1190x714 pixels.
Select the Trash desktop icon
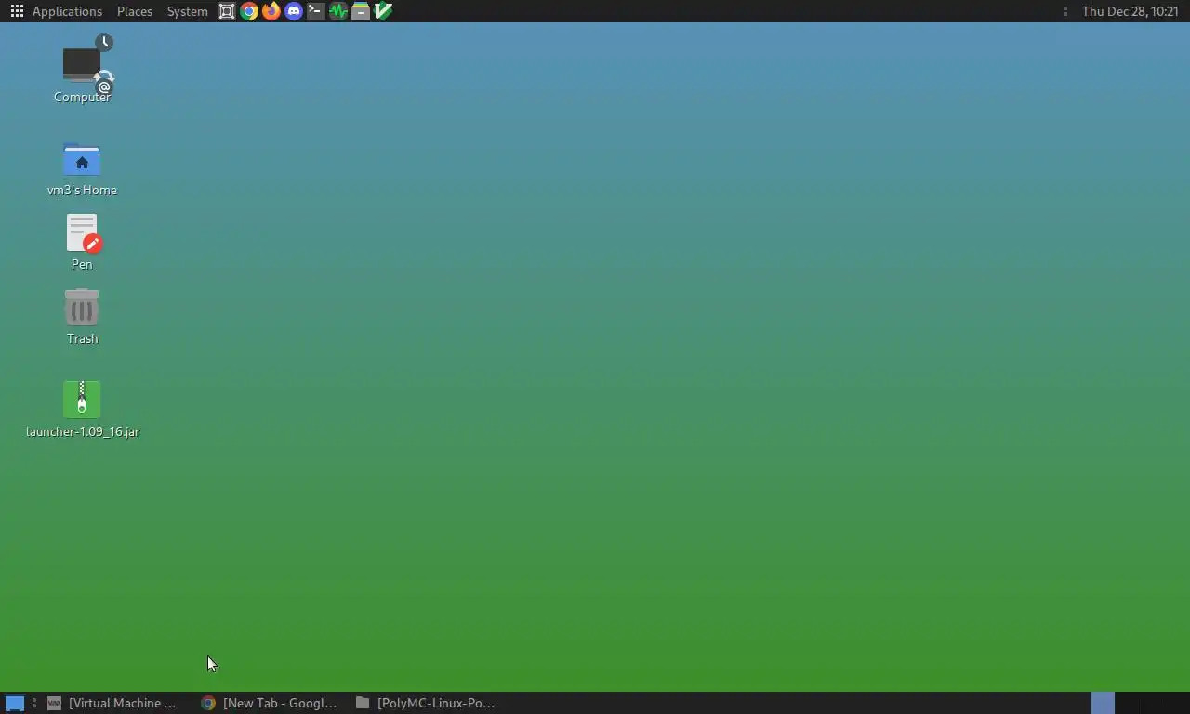point(82,317)
